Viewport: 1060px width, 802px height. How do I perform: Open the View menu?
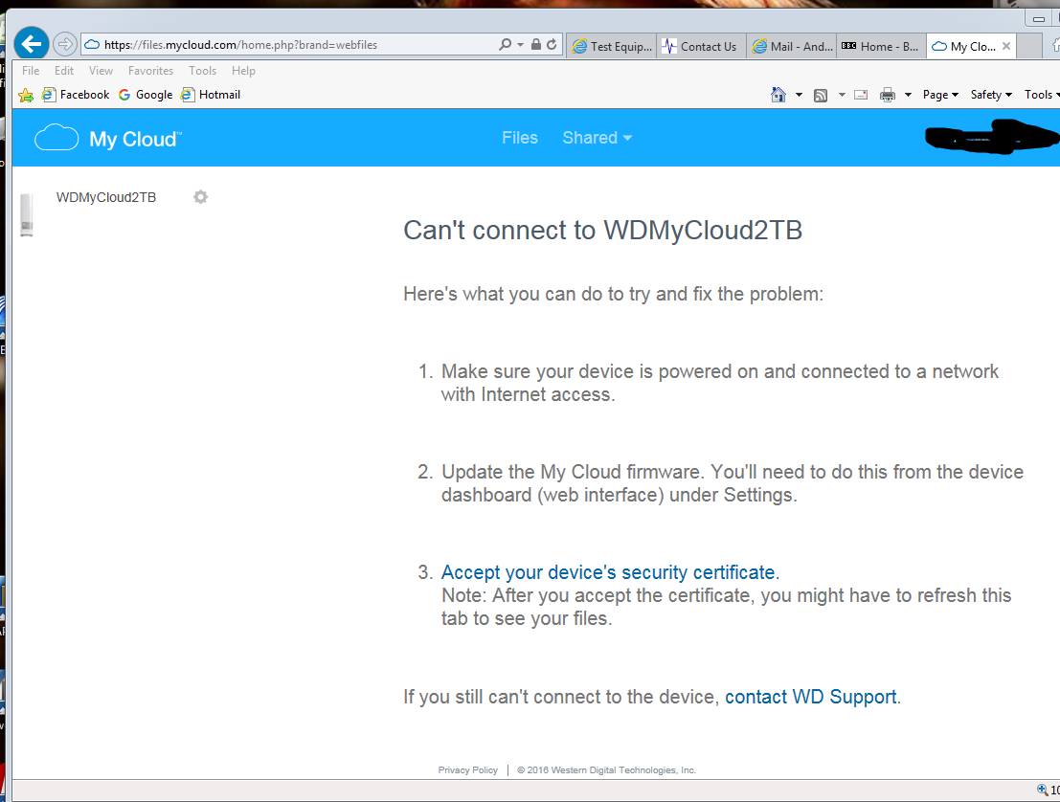pos(101,70)
